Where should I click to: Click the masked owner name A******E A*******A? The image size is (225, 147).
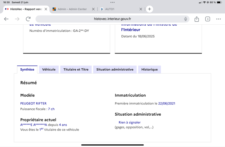[x=33, y=125]
